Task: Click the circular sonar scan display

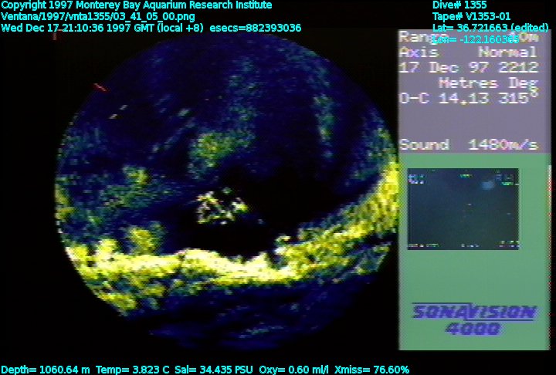Action: click(227, 190)
